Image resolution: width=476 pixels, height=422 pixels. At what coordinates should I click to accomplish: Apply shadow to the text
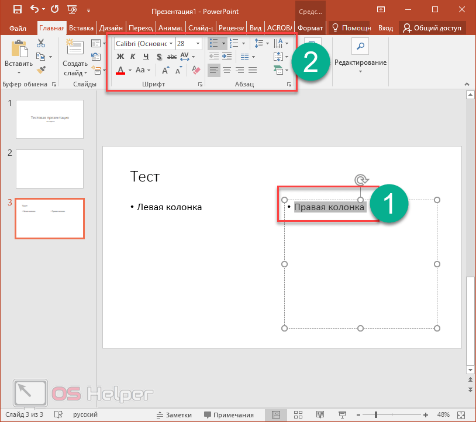[x=159, y=57]
